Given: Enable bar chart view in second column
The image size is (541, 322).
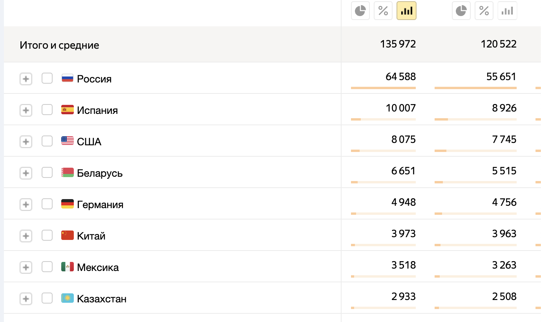Looking at the screenshot, I should click(507, 11).
